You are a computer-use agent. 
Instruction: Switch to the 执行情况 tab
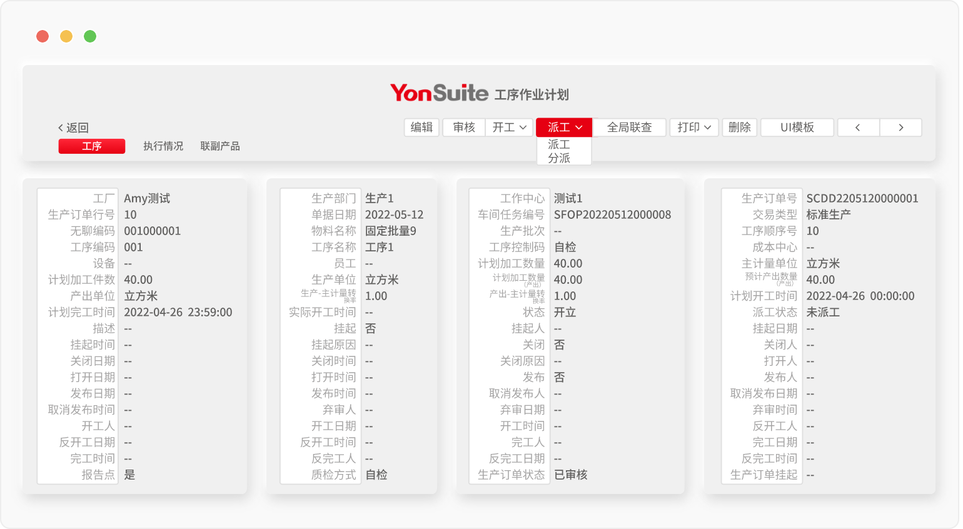(x=163, y=146)
